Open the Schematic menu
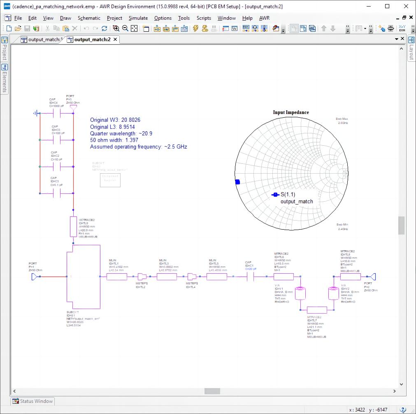Screen dimensions: 416x414 [x=89, y=18]
